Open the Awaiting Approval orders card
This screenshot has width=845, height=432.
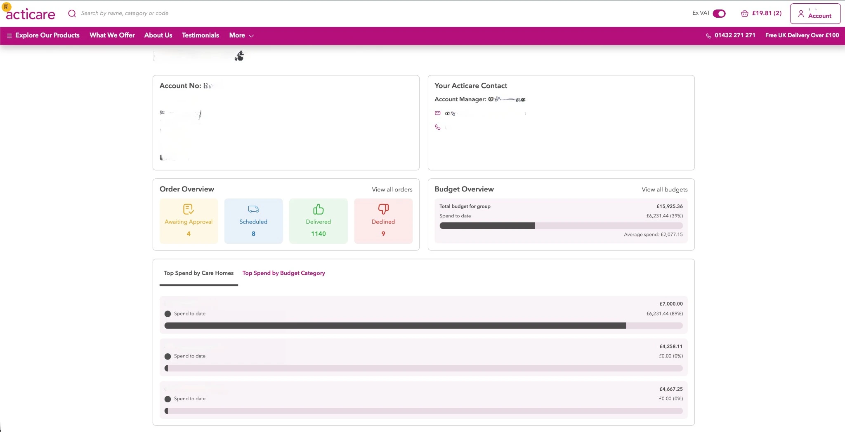[x=189, y=221]
